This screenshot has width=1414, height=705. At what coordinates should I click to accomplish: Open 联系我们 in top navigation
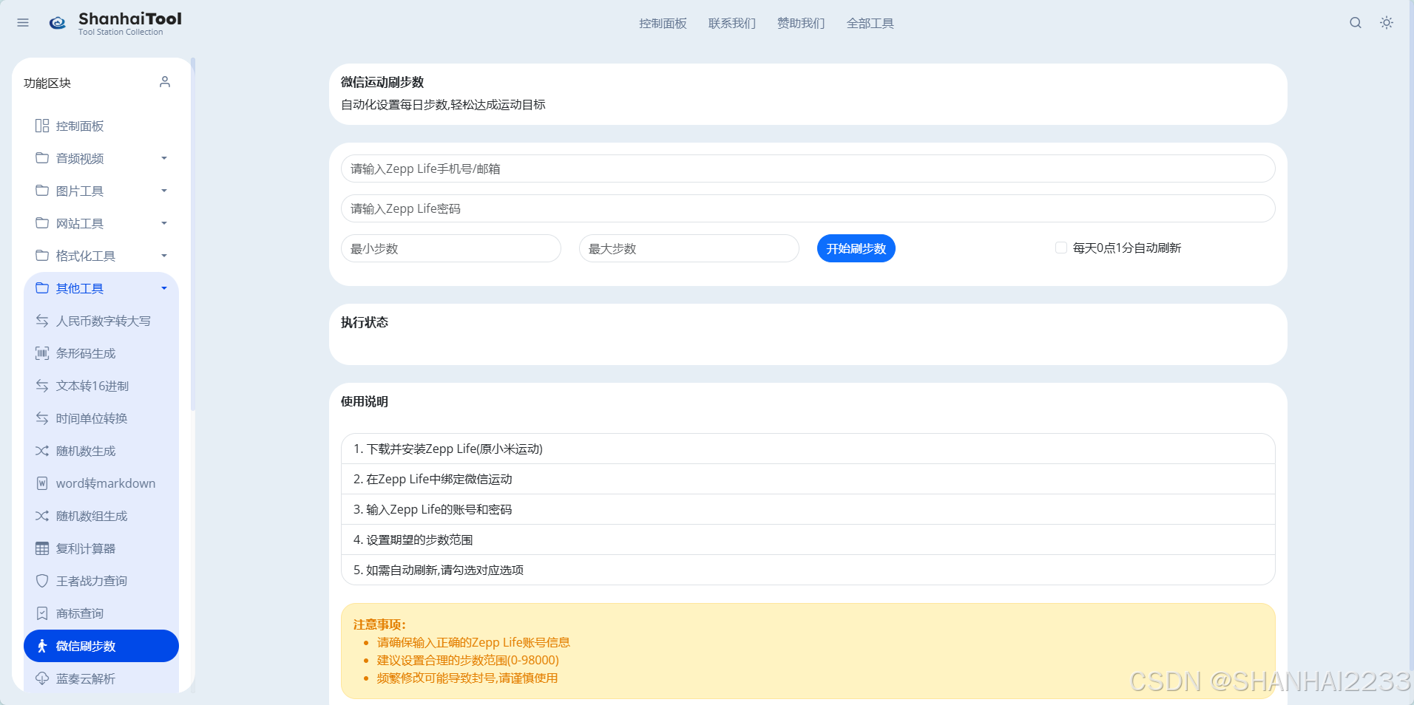(x=732, y=24)
